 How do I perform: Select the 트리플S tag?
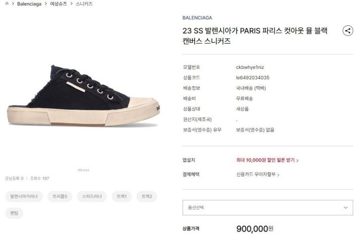tap(60, 196)
